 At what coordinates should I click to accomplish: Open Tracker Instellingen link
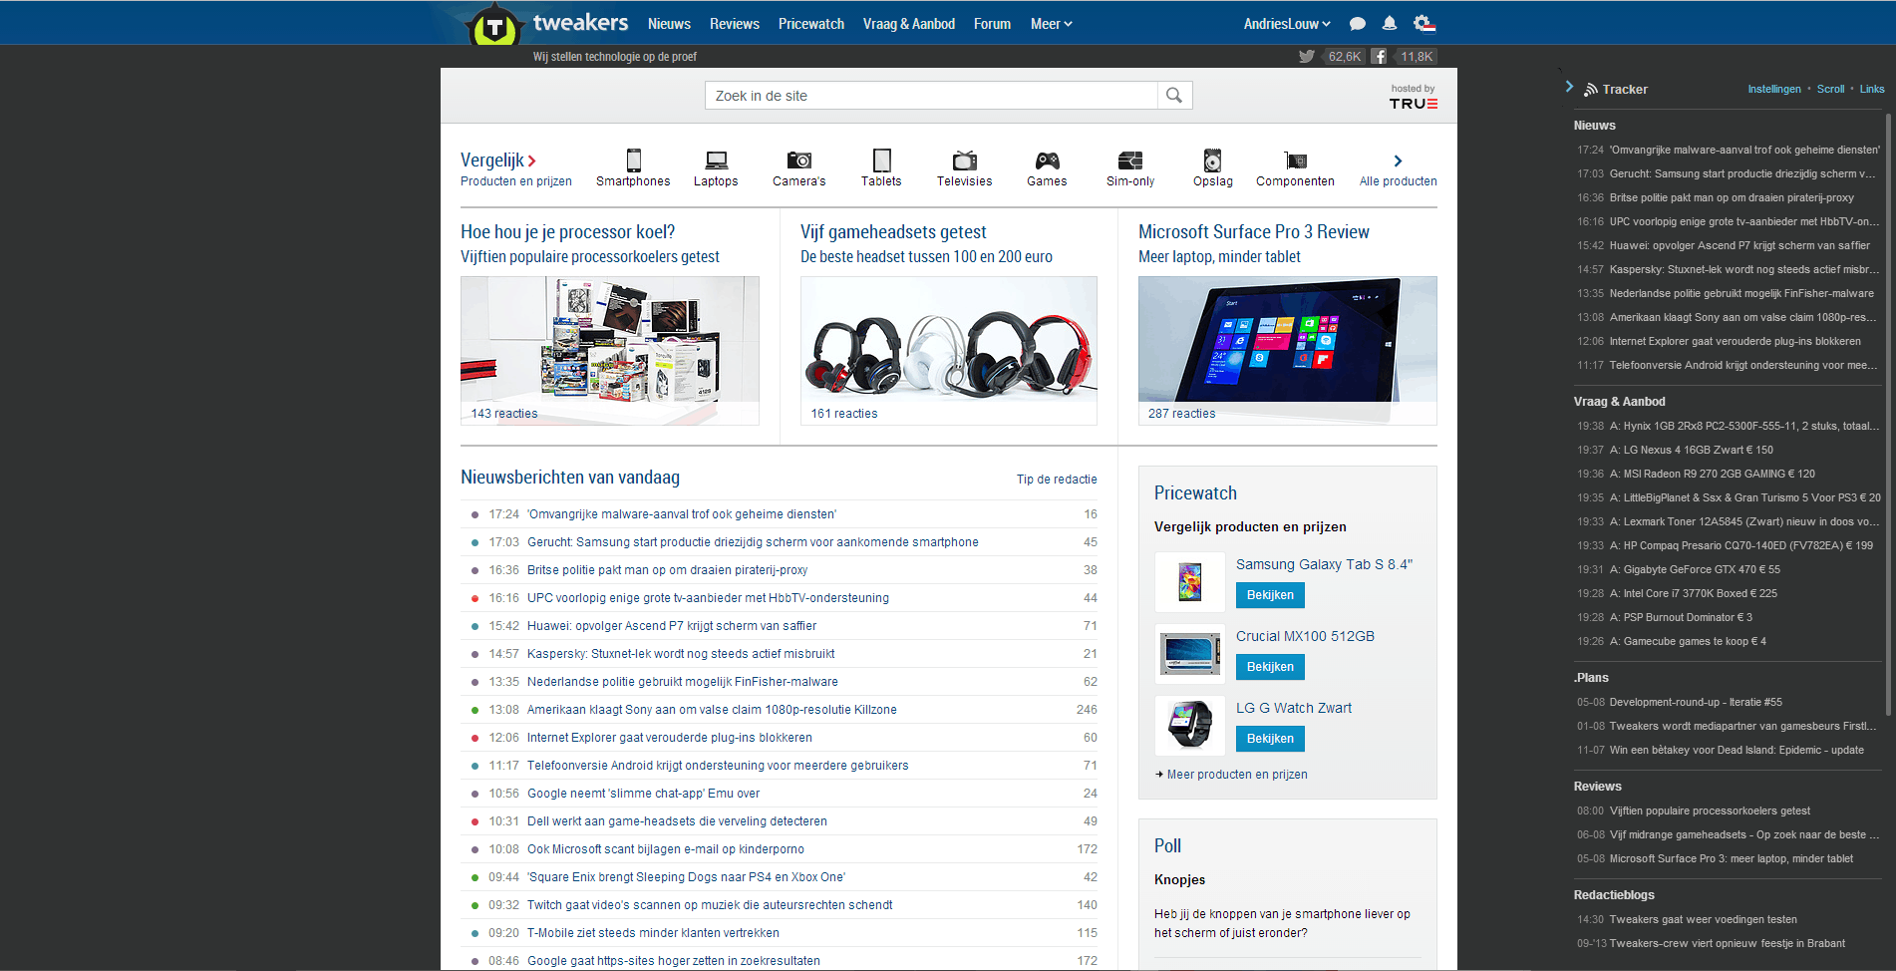click(x=1774, y=89)
